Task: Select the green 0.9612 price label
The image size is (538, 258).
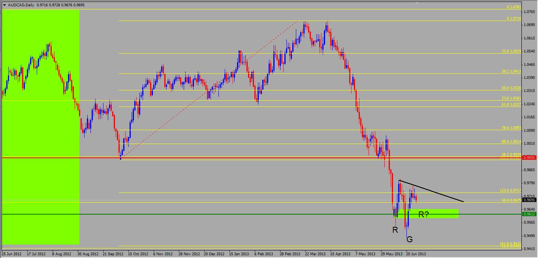Action: 529,214
